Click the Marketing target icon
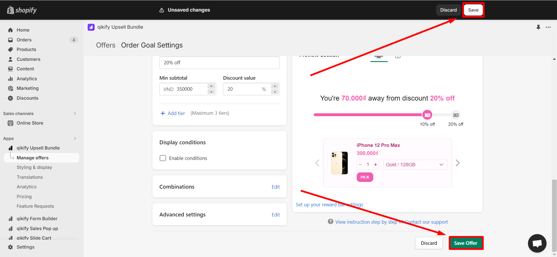 (10, 88)
